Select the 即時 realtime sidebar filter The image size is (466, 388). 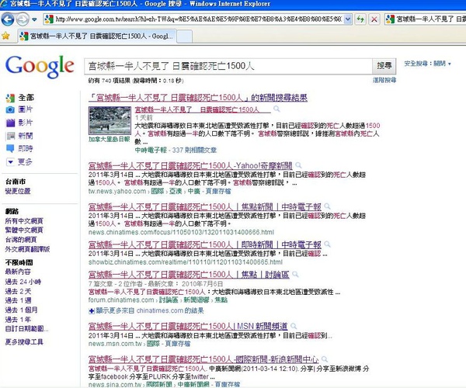point(26,148)
